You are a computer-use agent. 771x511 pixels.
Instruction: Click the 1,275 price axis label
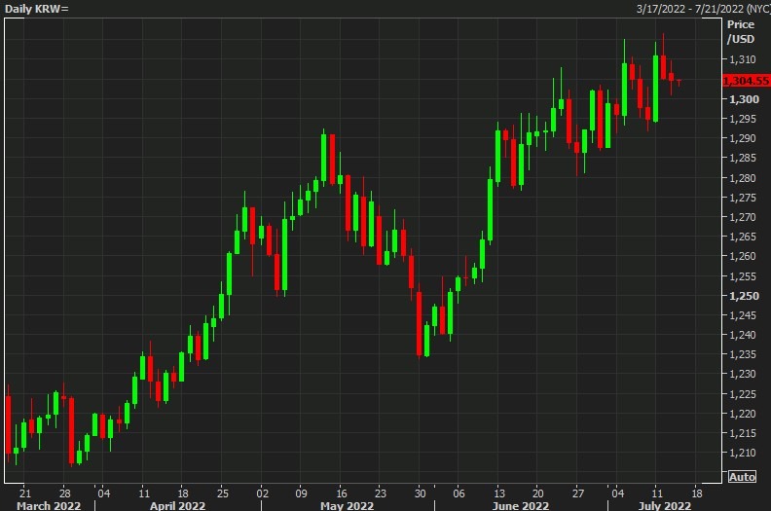(x=743, y=198)
